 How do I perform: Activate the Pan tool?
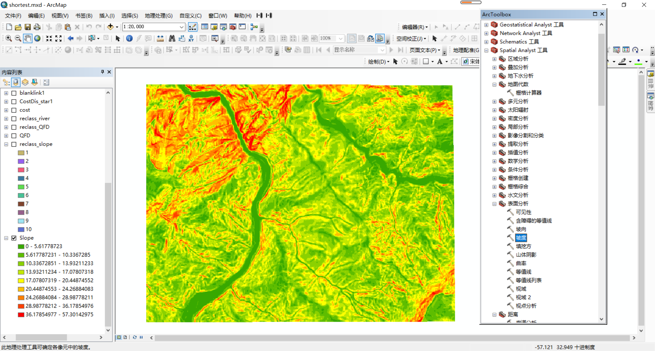[27, 38]
